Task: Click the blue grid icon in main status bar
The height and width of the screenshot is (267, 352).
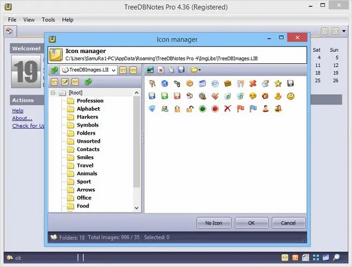Action: tap(316, 258)
